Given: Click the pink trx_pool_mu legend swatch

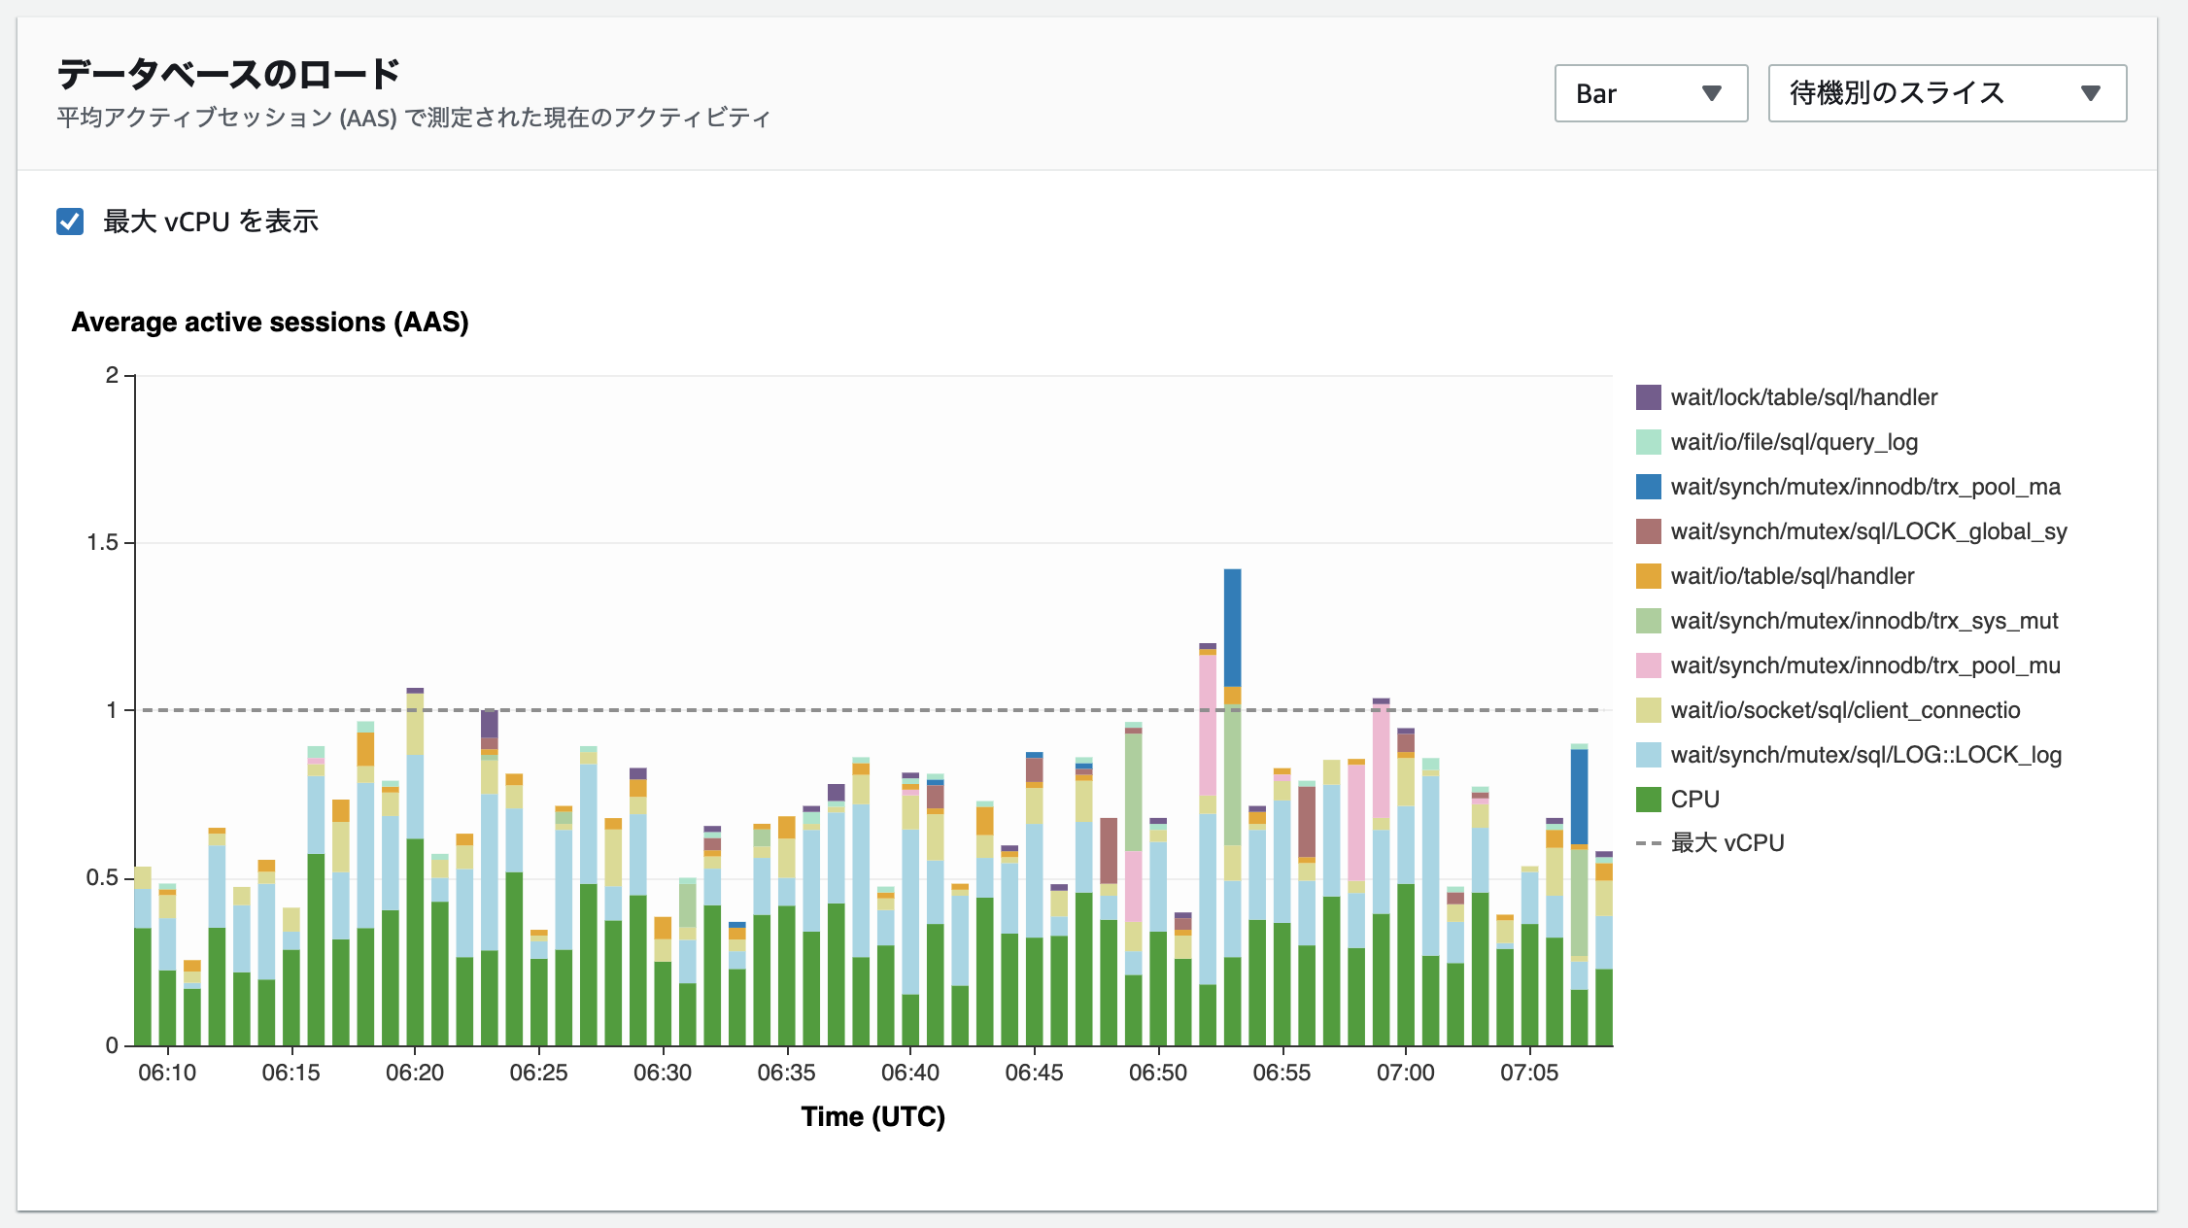Looking at the screenshot, I should 1648,665.
